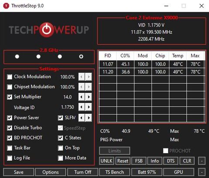This screenshot has width=209, height=178.
Task: Open the FSB window
Action: pyautogui.click(x=139, y=161)
